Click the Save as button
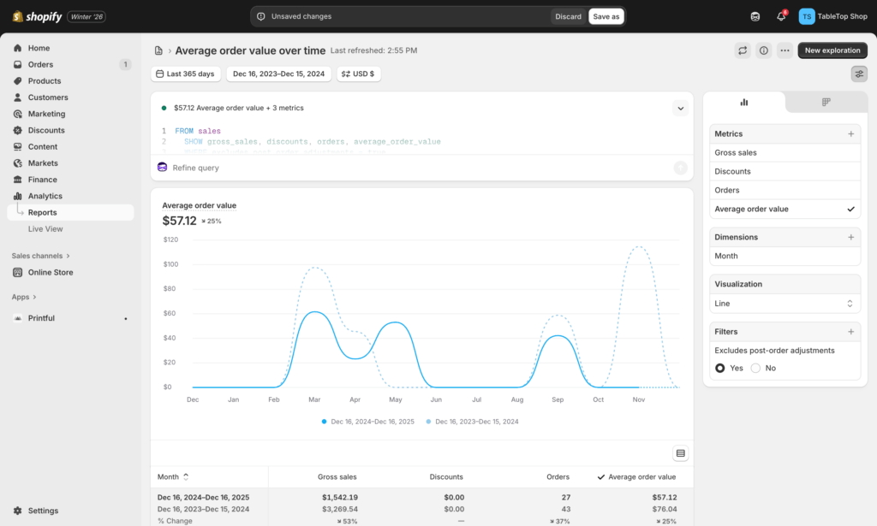 coord(606,15)
